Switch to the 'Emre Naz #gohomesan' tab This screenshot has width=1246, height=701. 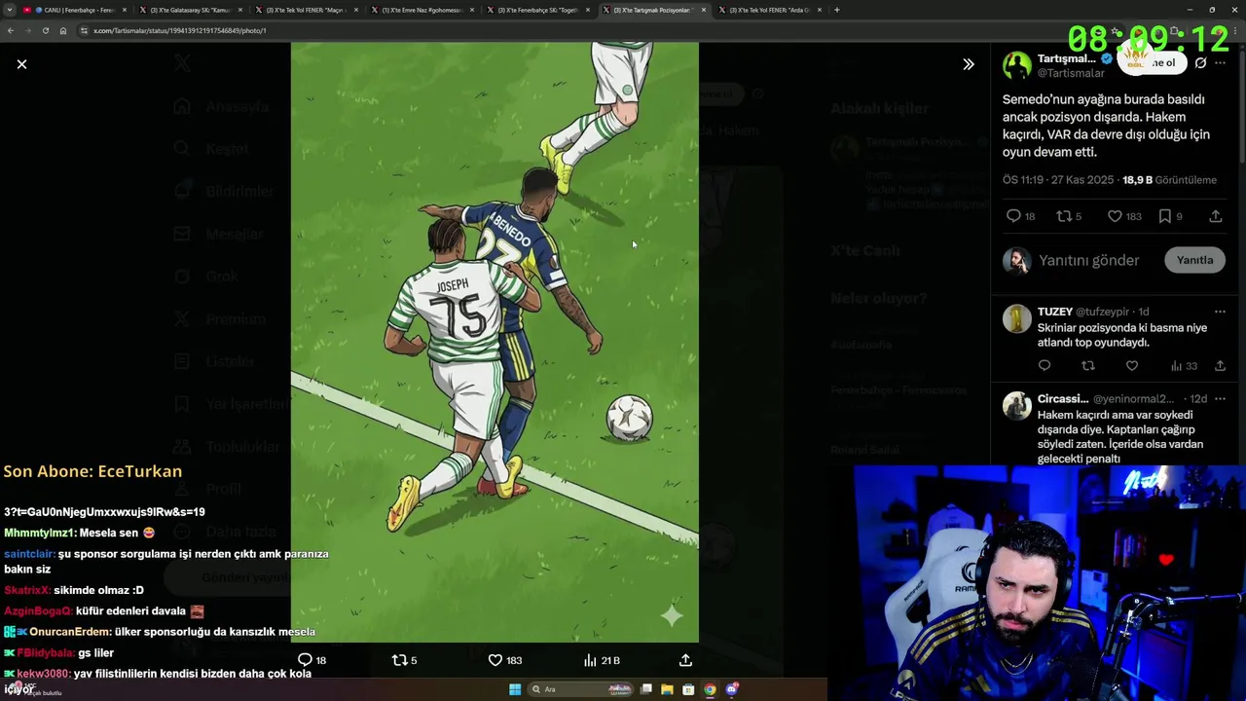422,10
